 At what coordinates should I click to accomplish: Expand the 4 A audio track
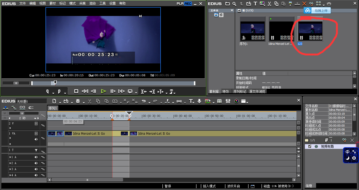tap(10, 175)
